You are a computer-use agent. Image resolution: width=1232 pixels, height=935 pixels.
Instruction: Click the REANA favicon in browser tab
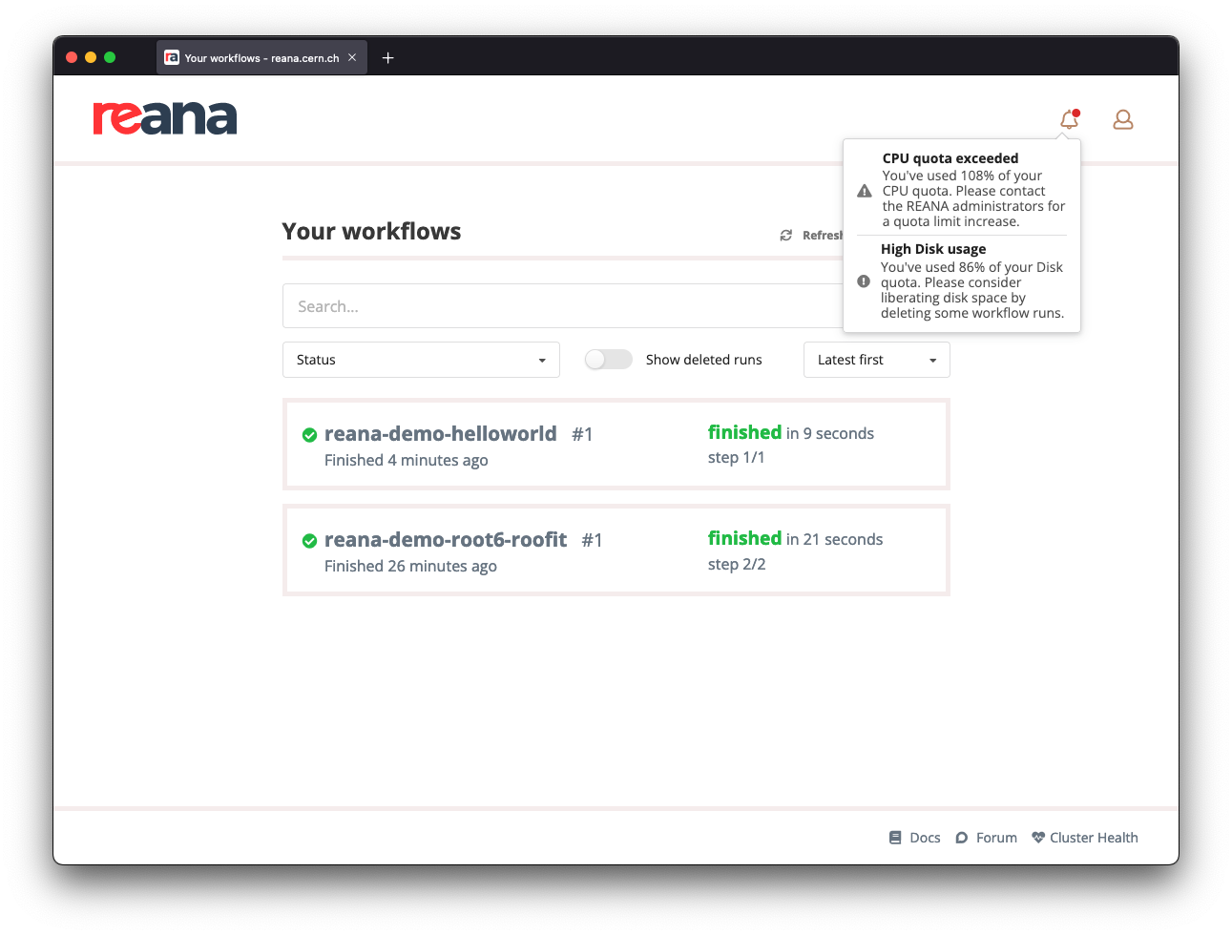[x=172, y=57]
